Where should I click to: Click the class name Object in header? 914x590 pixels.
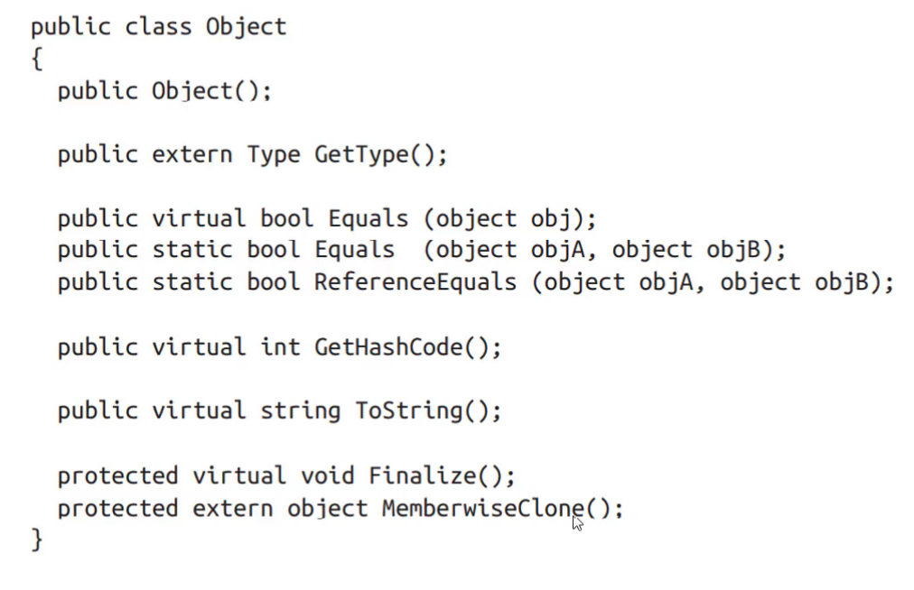click(246, 28)
